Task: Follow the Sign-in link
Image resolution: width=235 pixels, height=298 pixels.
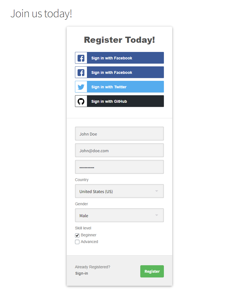Action: pos(82,274)
